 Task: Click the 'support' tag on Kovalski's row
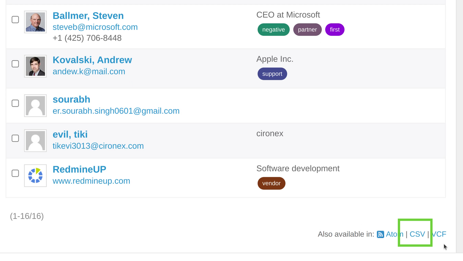[x=272, y=73]
